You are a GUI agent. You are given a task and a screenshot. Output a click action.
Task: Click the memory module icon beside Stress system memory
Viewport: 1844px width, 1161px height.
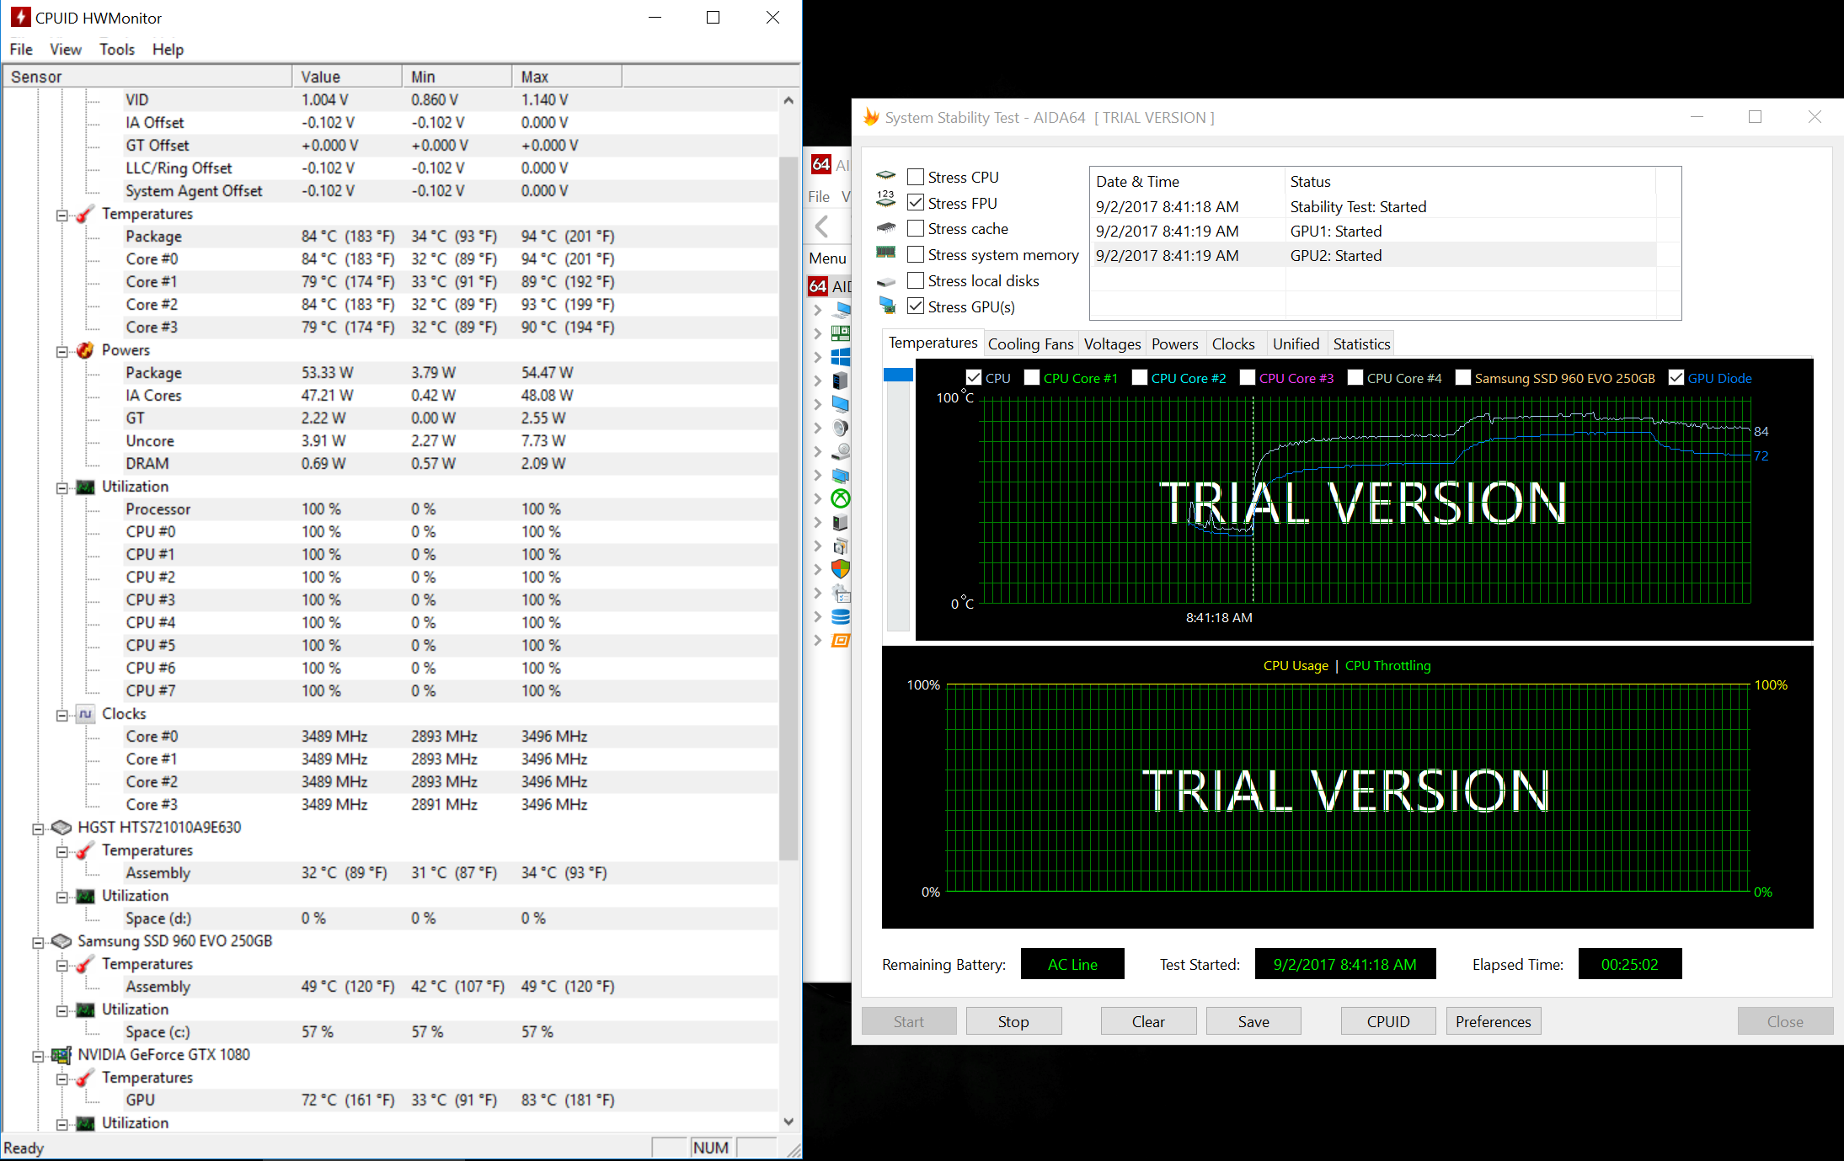[886, 252]
